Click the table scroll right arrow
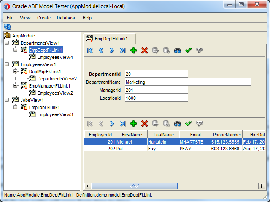Screen dimensions: 270x202 tap(262, 186)
